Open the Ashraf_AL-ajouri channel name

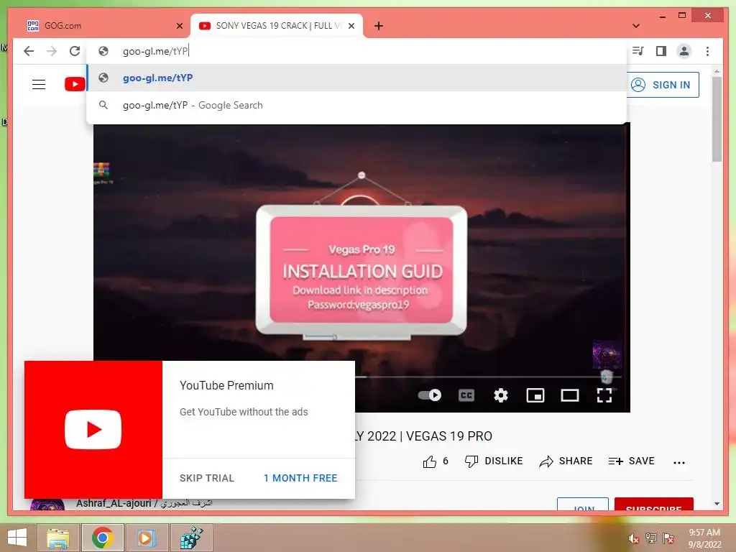click(x=144, y=503)
